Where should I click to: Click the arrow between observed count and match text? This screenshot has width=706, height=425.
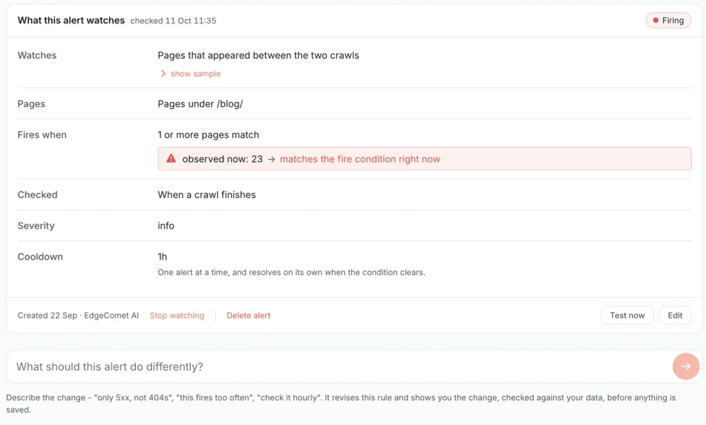[271, 159]
